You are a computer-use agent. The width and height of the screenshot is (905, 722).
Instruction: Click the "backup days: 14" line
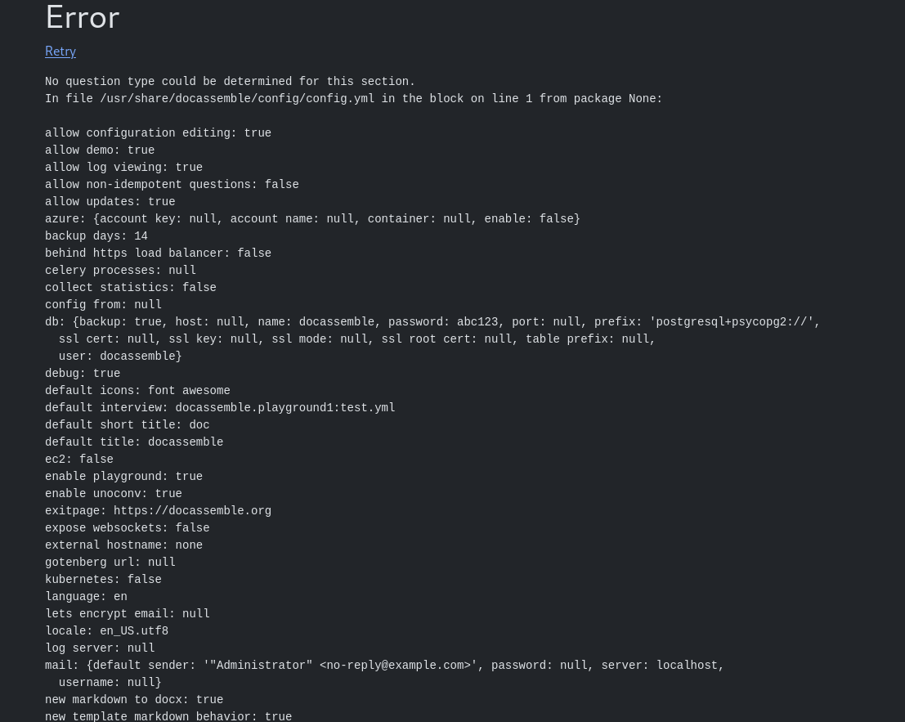coord(96,236)
